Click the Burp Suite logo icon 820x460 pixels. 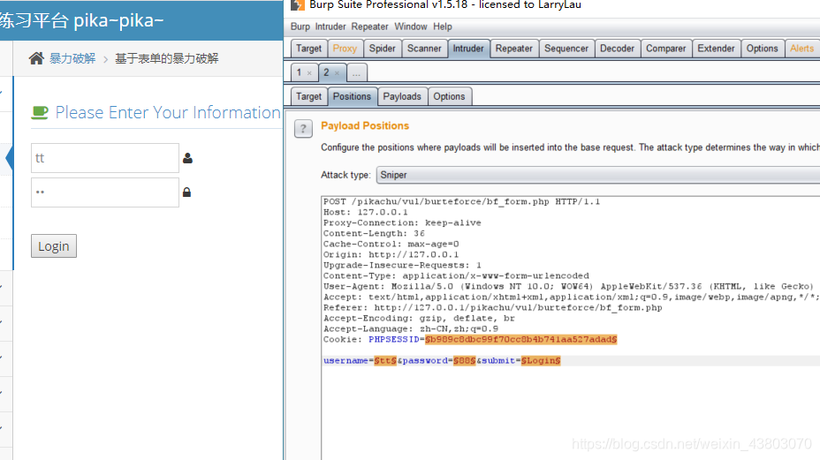[x=298, y=4]
